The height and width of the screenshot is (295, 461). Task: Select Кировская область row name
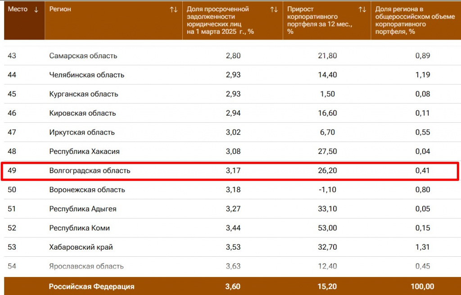[83, 113]
